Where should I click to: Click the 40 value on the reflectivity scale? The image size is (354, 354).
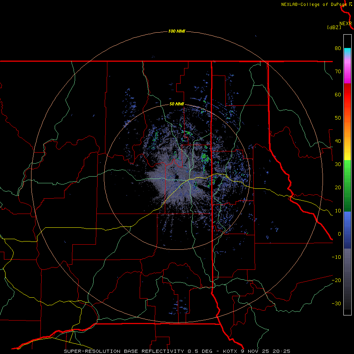click(x=338, y=141)
